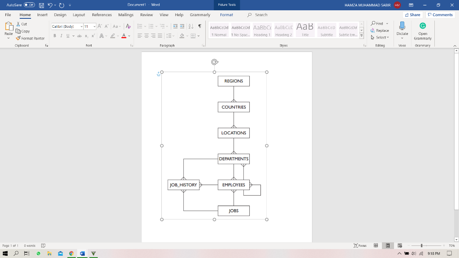This screenshot has width=459, height=258.
Task: Click the Search box in the title bar
Action: (262, 14)
